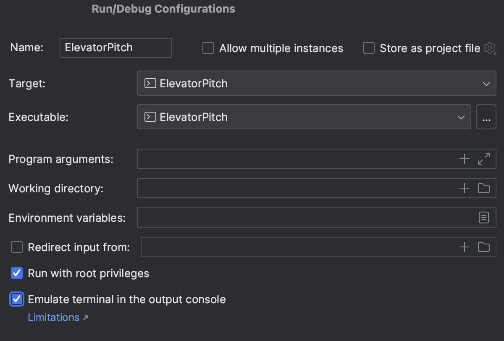Click the gear icon beside Store as project file
Viewport: 504px width, 341px height.
coord(489,48)
